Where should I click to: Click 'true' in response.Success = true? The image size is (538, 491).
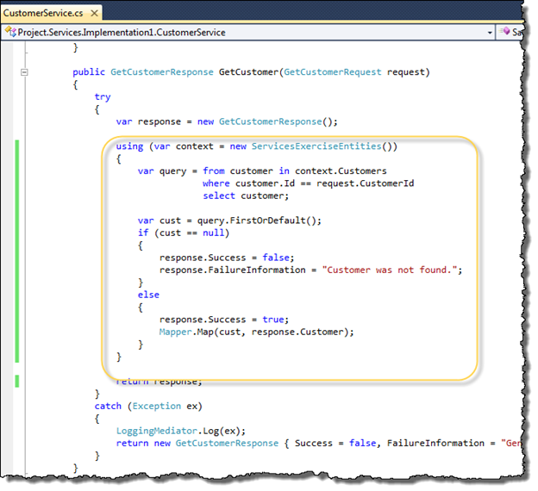(273, 320)
